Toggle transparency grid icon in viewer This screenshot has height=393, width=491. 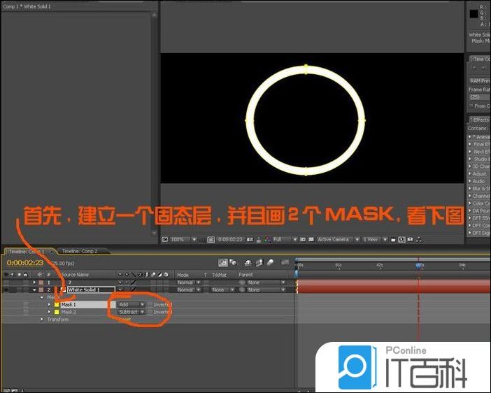click(x=311, y=240)
